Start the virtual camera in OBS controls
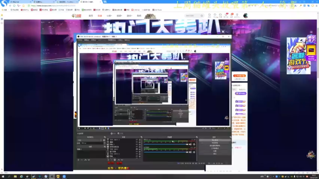319x179 pixels. (x=215, y=146)
